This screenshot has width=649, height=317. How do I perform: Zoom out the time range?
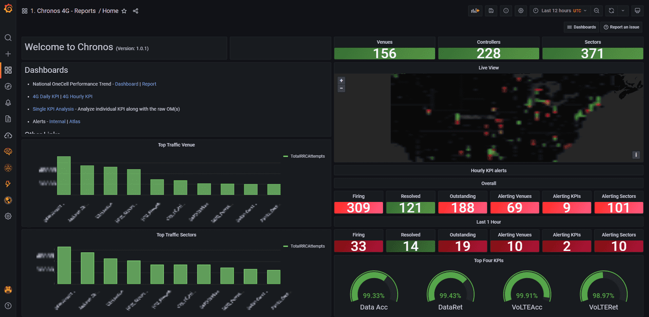(x=597, y=10)
